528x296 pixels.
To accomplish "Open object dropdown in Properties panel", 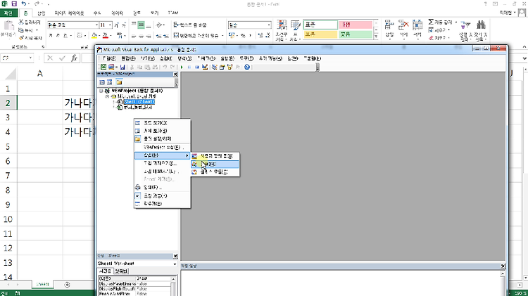I will [175, 264].
